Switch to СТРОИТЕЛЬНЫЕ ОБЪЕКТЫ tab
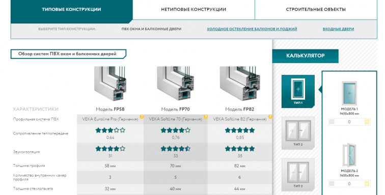The image size is (385, 195). pyautogui.click(x=316, y=10)
